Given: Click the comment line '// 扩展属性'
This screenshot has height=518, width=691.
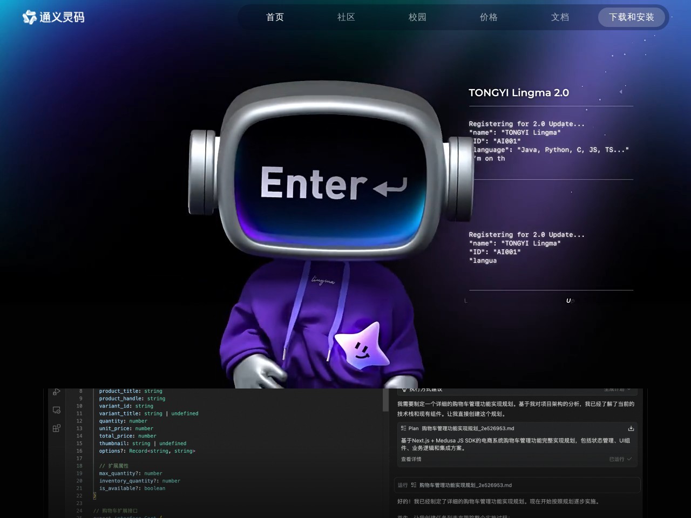Looking at the screenshot, I should tap(114, 466).
